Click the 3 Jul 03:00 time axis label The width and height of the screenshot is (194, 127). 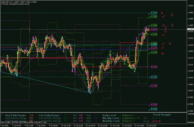17,125
